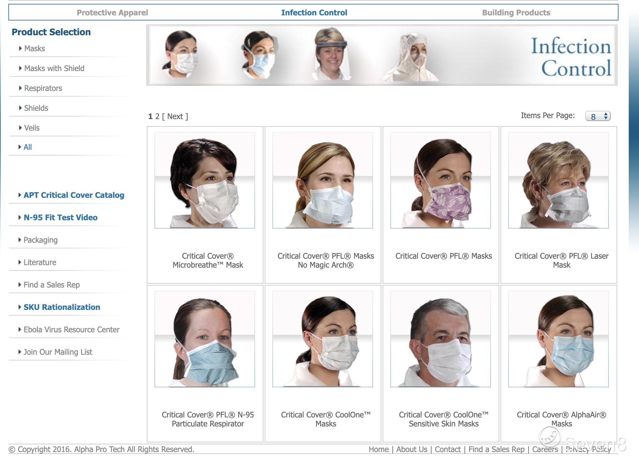This screenshot has height=461, width=639.
Task: Go to page 2 of the results
Action: coord(157,117)
